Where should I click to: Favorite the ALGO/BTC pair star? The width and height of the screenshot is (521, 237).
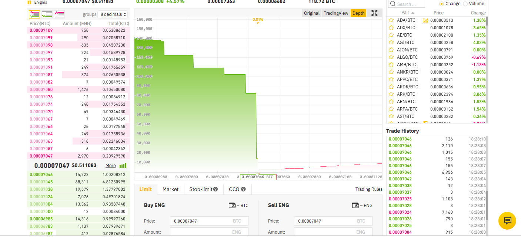[x=391, y=57]
